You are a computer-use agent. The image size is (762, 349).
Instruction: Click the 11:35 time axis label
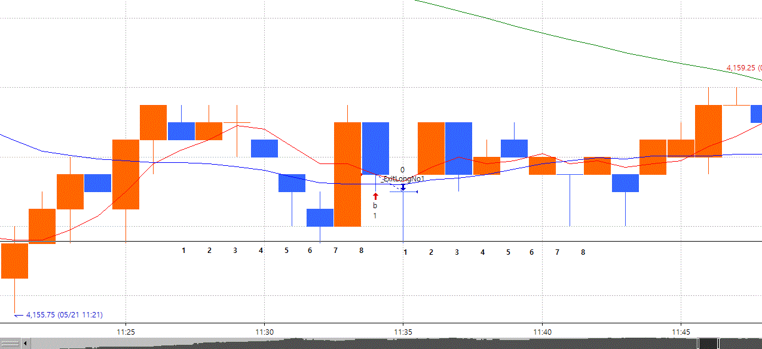point(403,332)
